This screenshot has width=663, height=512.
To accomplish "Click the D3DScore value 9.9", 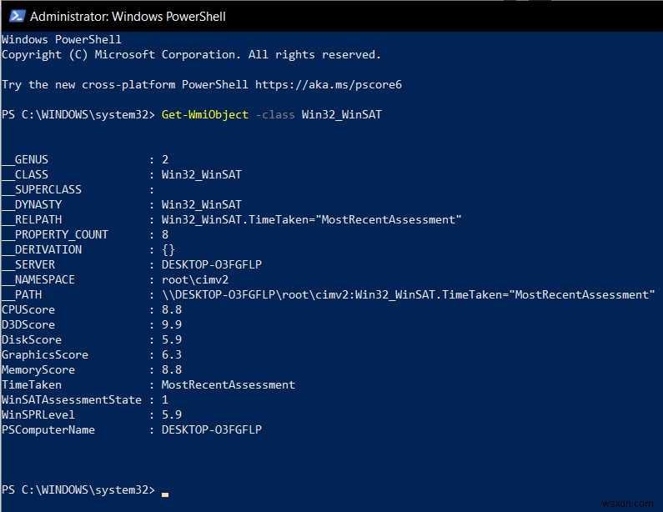I will click(x=172, y=324).
